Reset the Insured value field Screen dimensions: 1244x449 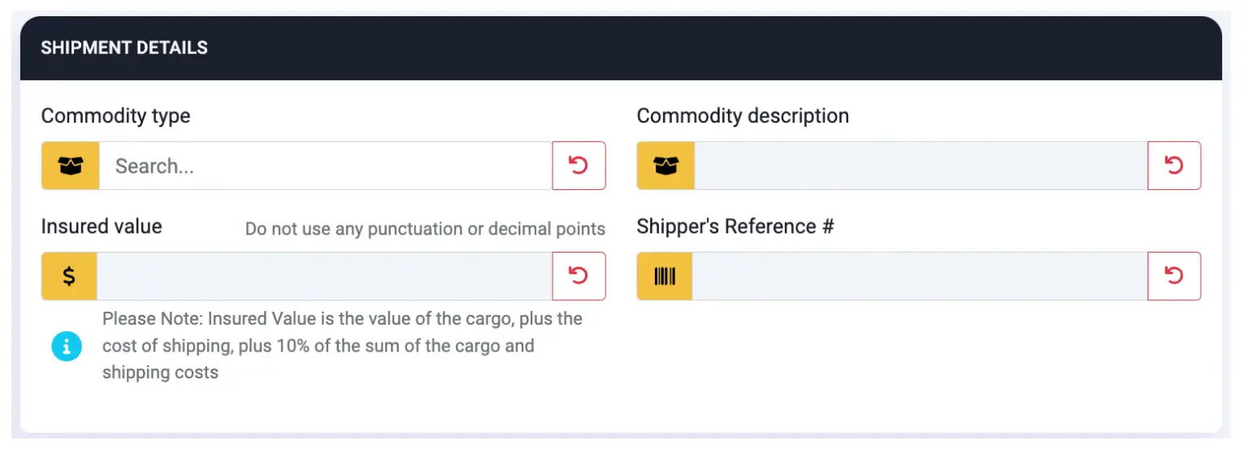[x=579, y=276]
